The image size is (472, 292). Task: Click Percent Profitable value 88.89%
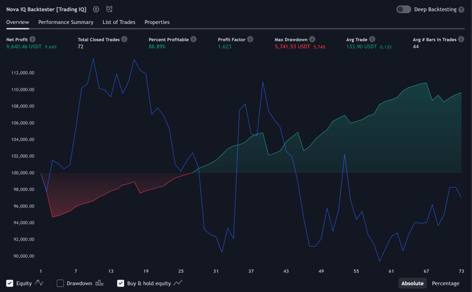click(157, 47)
